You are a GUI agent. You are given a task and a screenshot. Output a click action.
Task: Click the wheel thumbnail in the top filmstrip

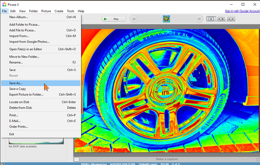click(167, 19)
